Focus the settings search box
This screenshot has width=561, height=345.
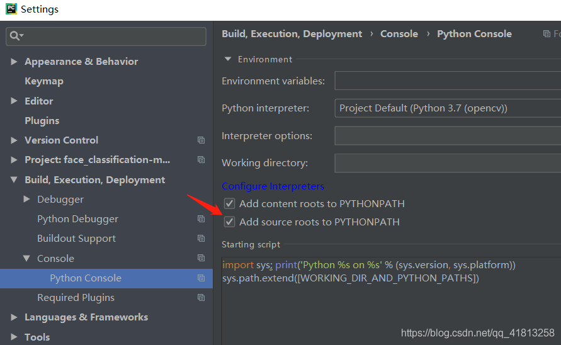pyautogui.click(x=113, y=37)
